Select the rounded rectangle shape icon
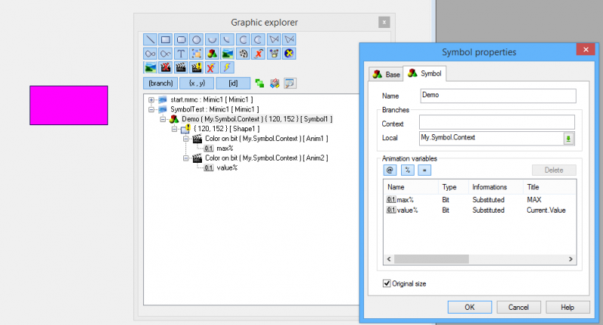Image resolution: width=603 pixels, height=325 pixels. click(x=181, y=40)
